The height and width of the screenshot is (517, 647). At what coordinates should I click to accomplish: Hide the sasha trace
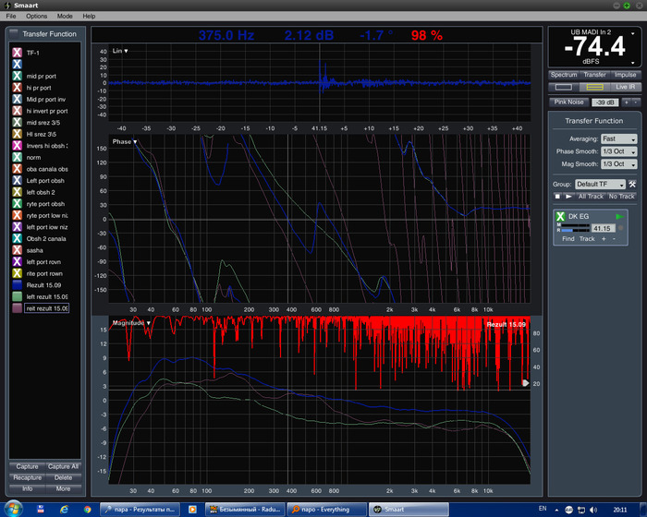(18, 249)
